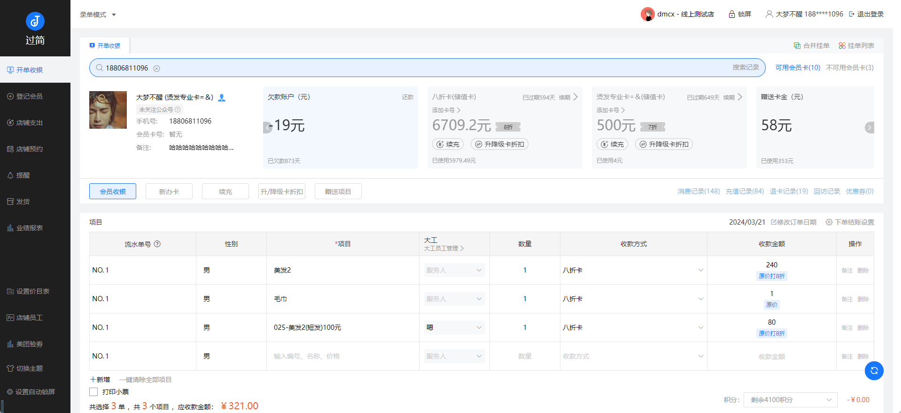Switch to 不可用会员卡(3) tab

click(850, 68)
